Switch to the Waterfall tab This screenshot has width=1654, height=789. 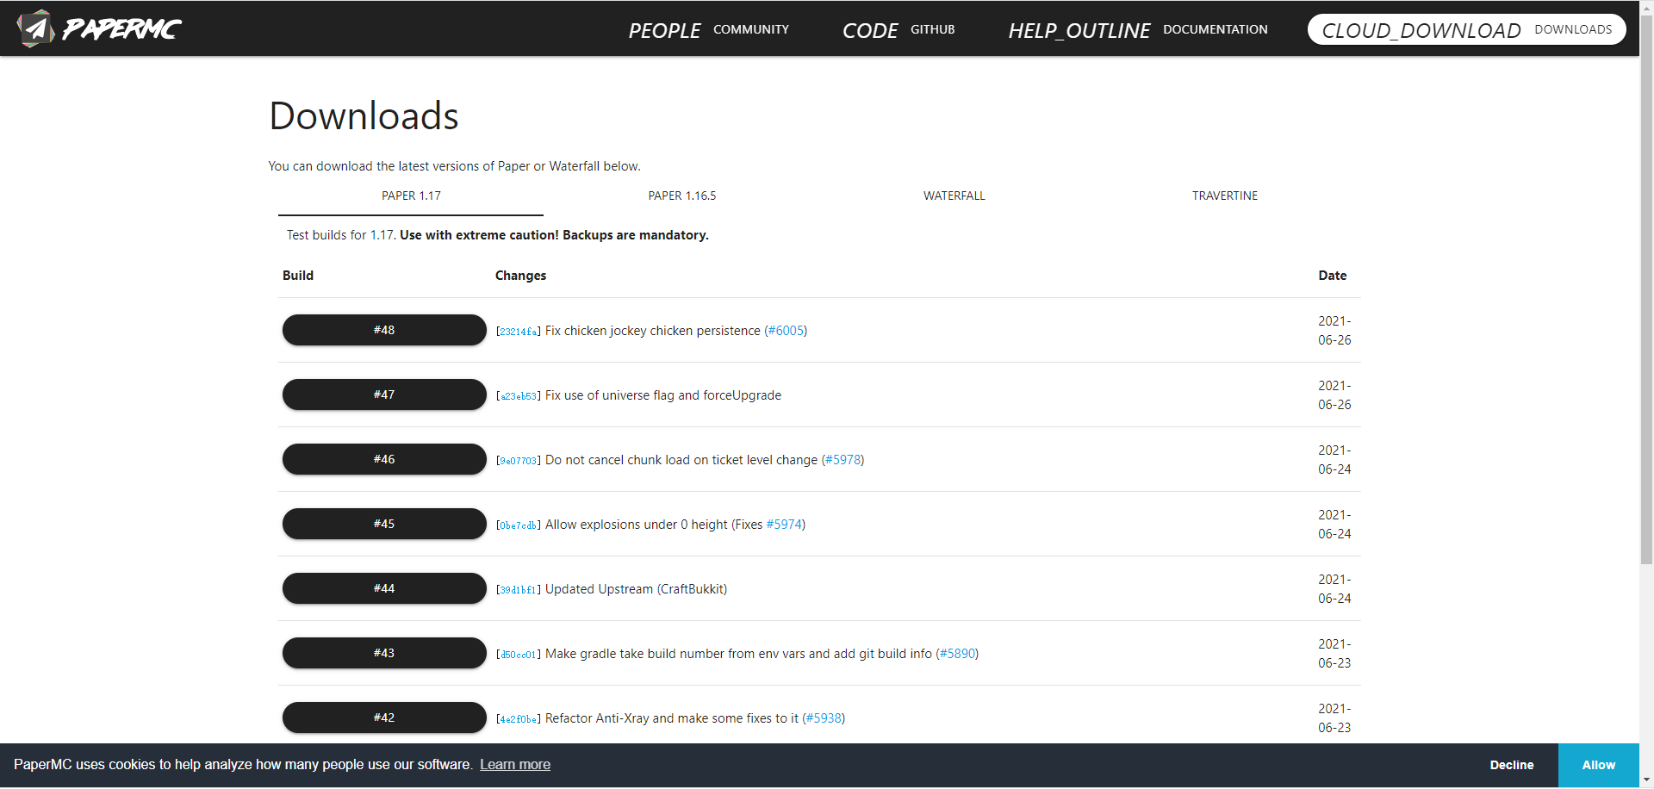(954, 196)
